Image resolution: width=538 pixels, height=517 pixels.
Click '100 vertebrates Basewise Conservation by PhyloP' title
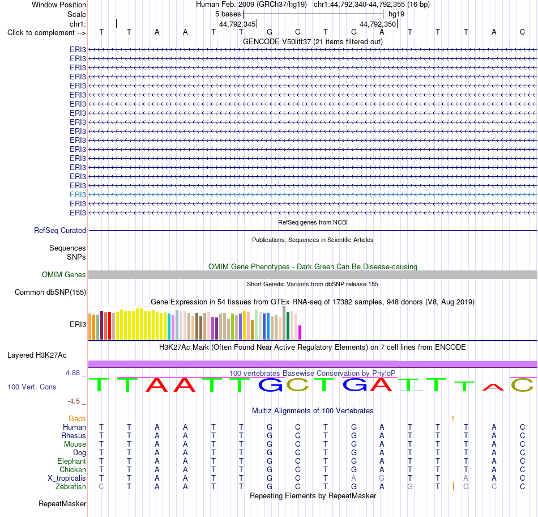pyautogui.click(x=313, y=373)
